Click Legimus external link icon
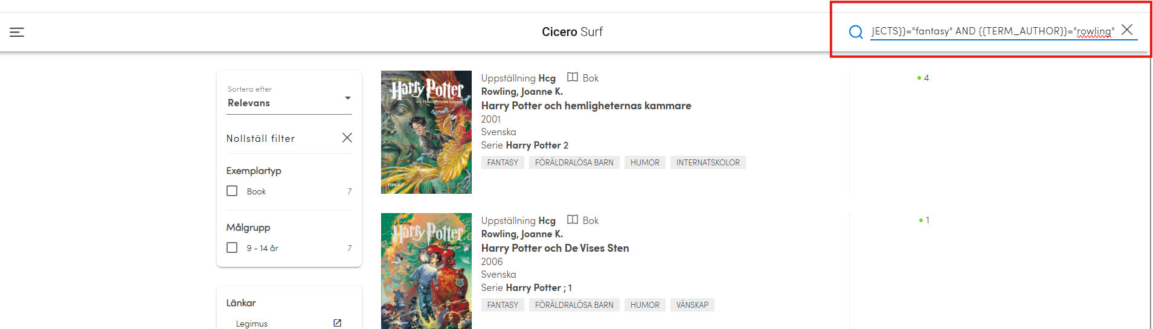Screen dimensions: 1153x329 pos(337,323)
